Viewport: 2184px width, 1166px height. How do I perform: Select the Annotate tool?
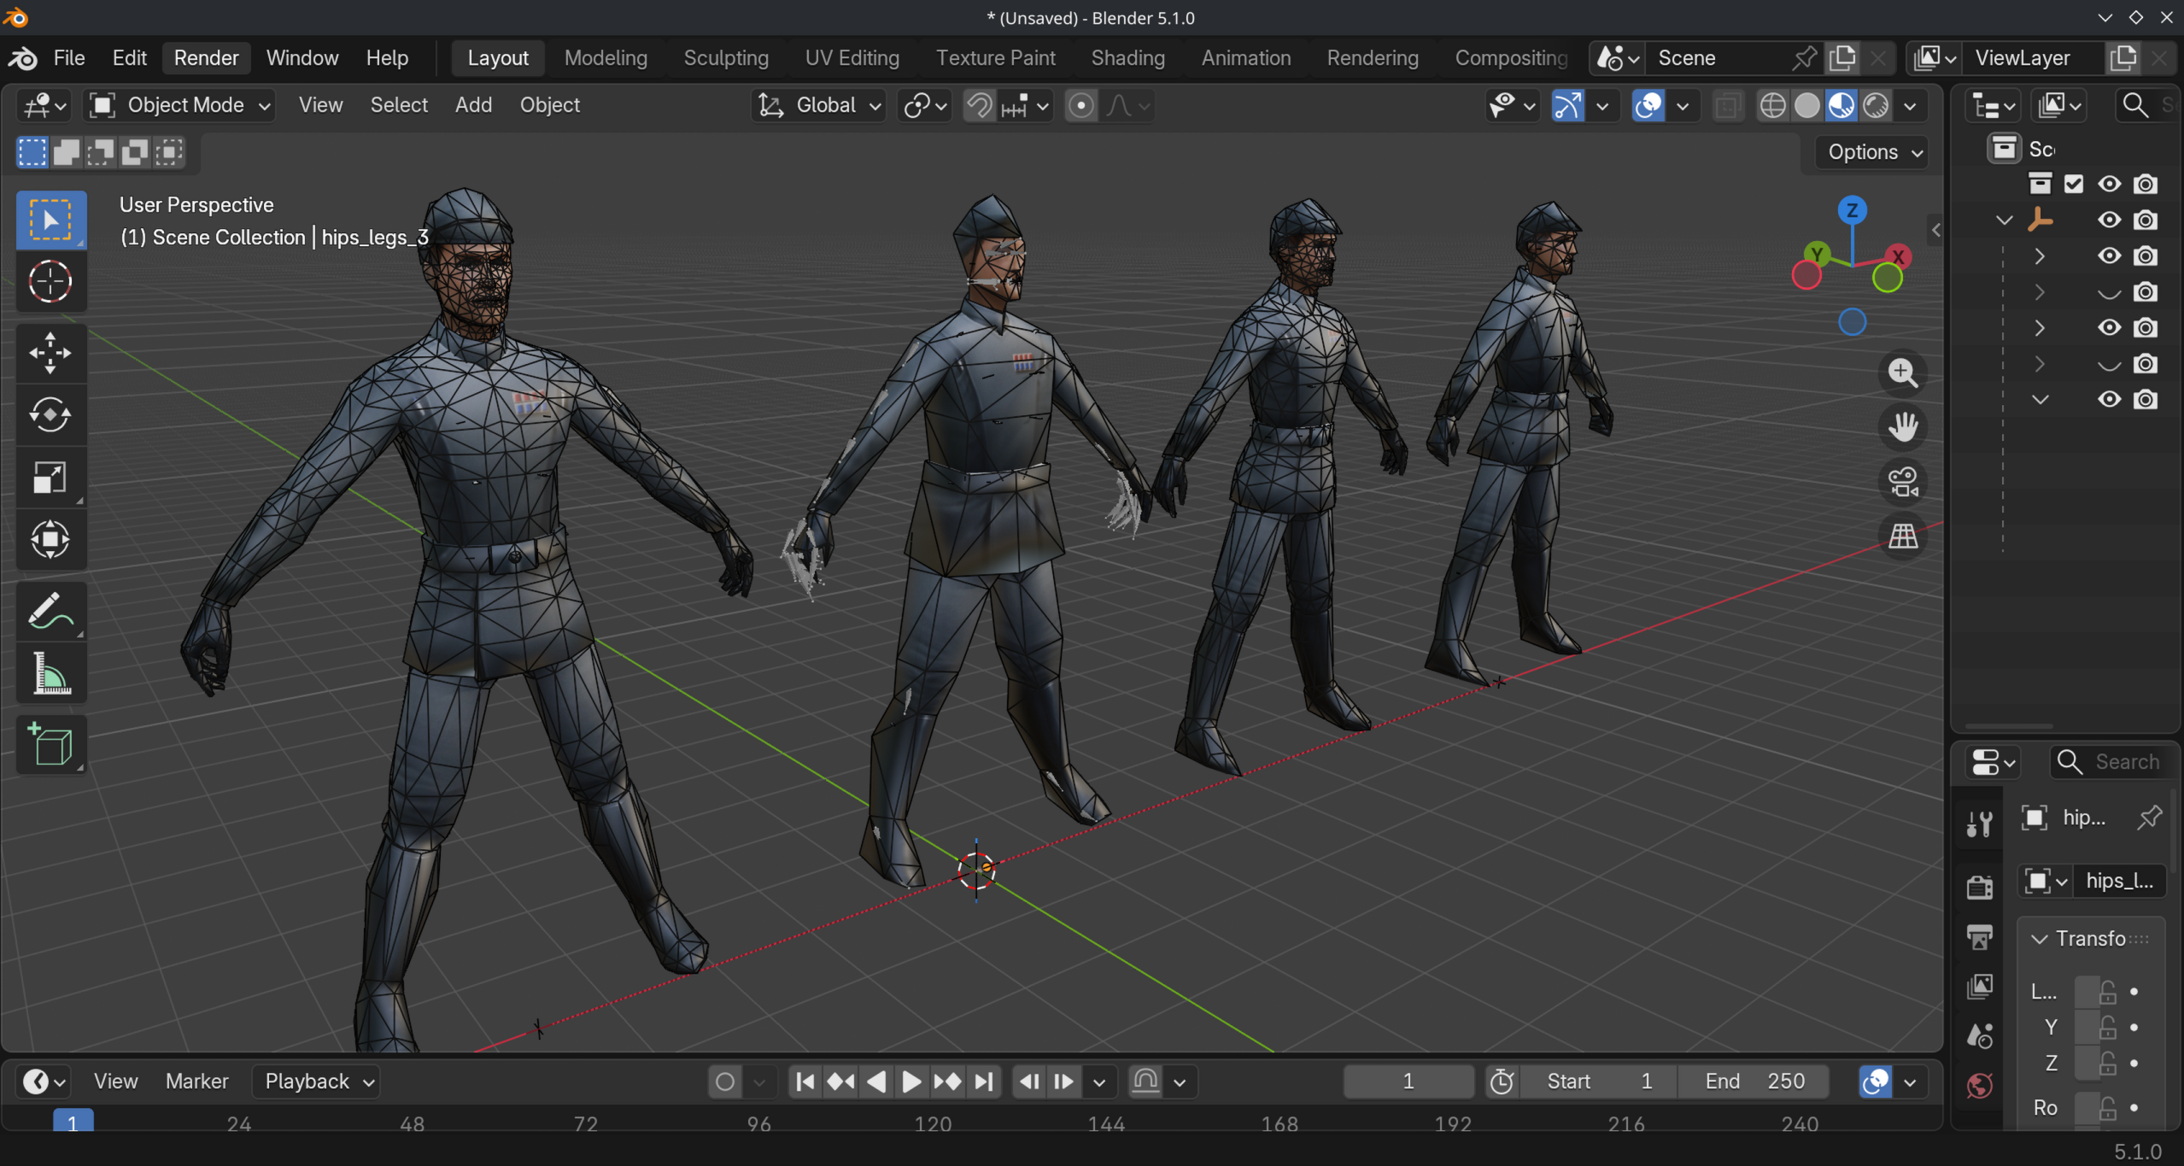(x=50, y=612)
